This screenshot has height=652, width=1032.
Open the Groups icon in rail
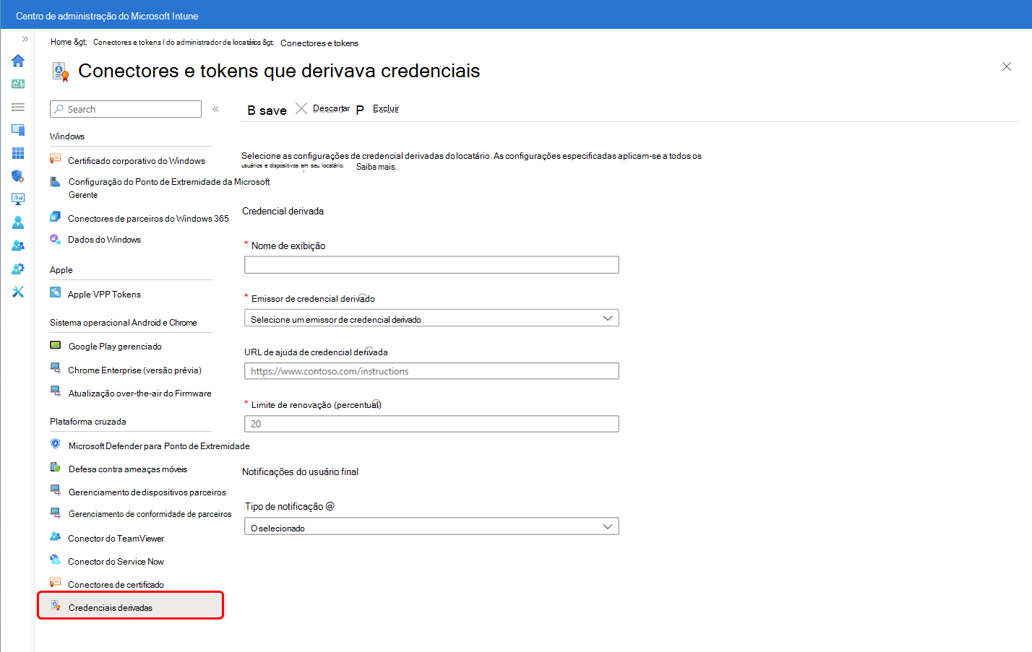pos(18,245)
